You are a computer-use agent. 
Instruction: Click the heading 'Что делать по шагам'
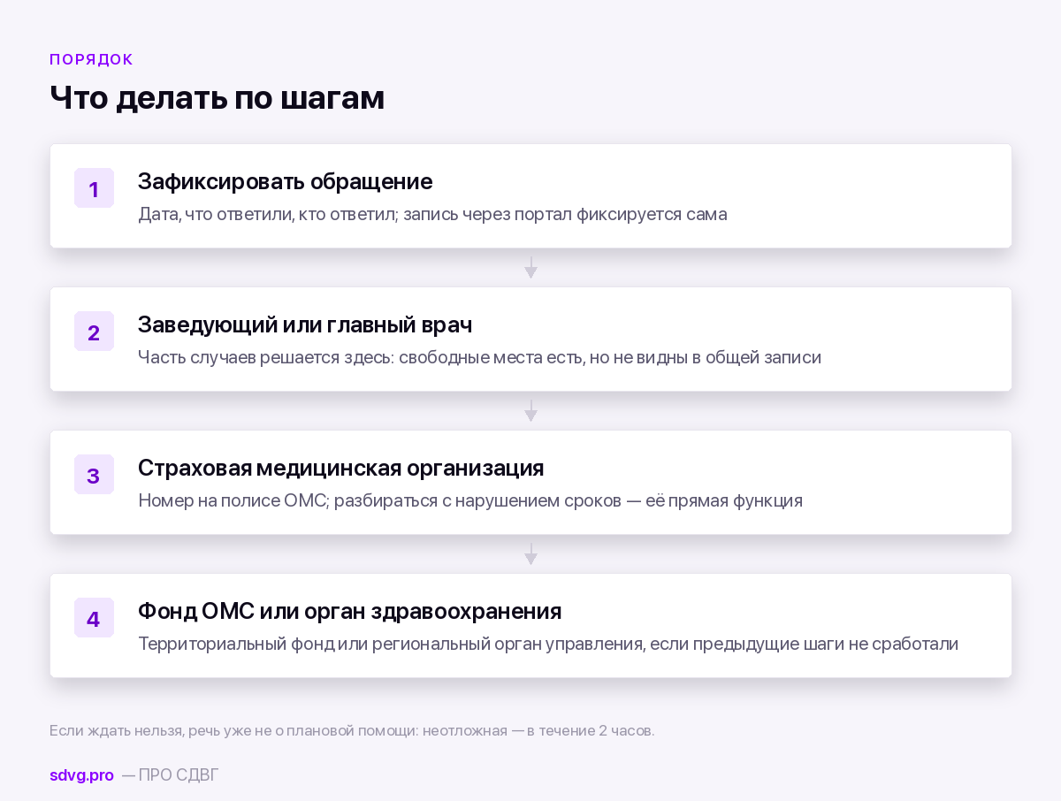tap(217, 97)
